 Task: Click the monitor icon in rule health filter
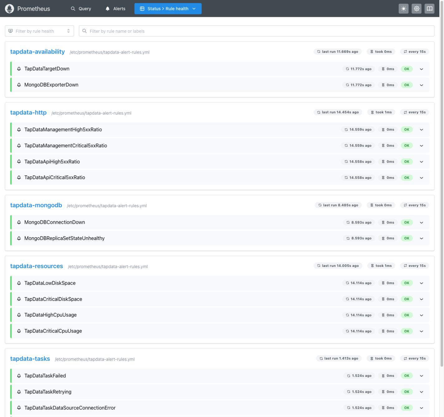click(11, 31)
